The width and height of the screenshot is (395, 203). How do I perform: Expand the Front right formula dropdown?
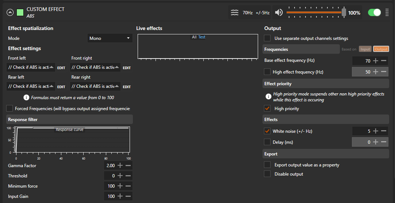pyautogui.click(x=116, y=67)
